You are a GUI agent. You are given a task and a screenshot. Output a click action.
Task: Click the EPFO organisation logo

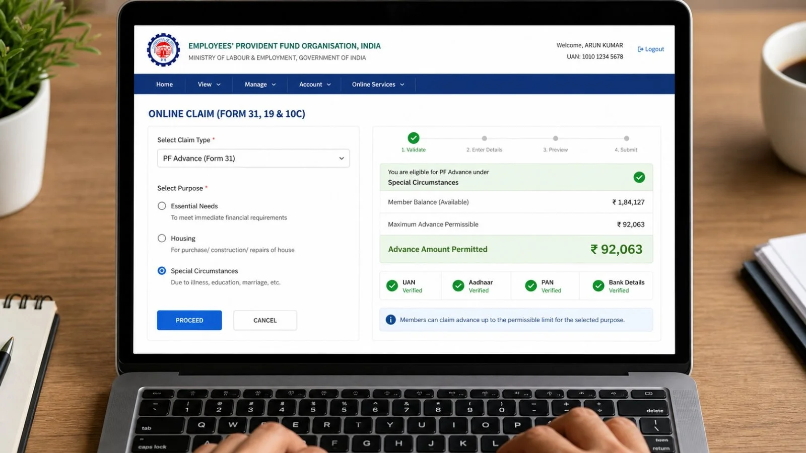pyautogui.click(x=163, y=50)
